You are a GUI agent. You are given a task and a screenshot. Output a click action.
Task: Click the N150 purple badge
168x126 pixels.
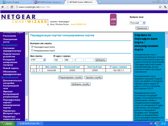coord(113,20)
